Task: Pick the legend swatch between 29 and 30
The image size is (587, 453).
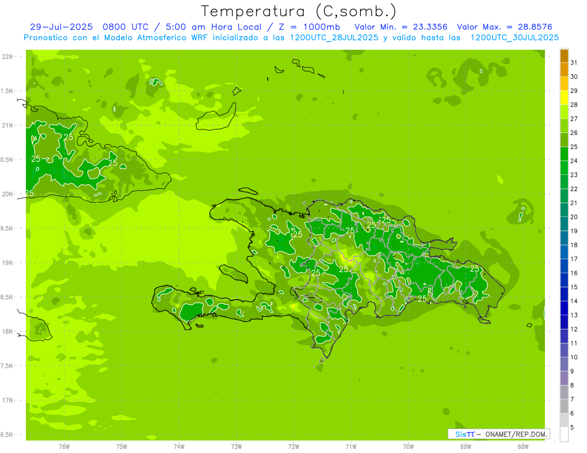Action: click(x=564, y=84)
